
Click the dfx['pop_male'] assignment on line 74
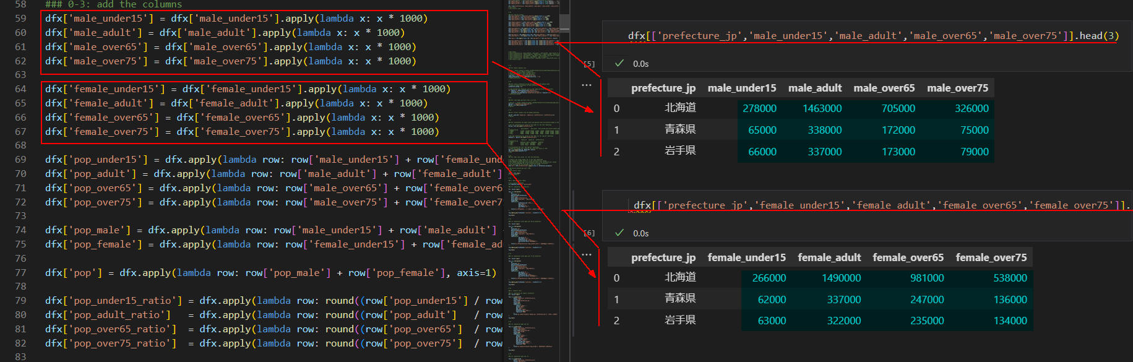pyautogui.click(x=270, y=230)
